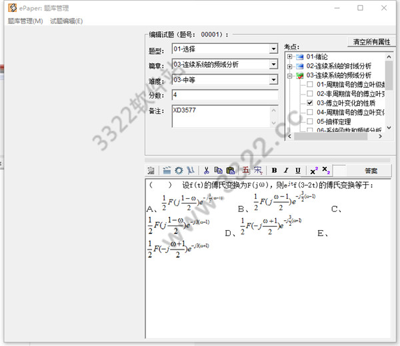
Task: Click the gear settings icon in toolbar
Action: (179, 170)
